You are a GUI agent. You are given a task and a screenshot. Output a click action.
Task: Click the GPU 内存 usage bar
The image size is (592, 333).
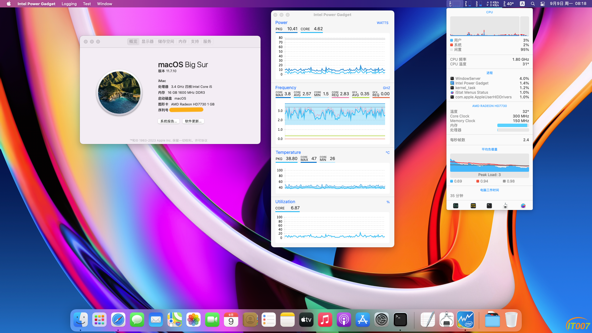513,125
